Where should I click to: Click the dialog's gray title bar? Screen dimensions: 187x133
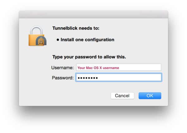click(x=93, y=14)
